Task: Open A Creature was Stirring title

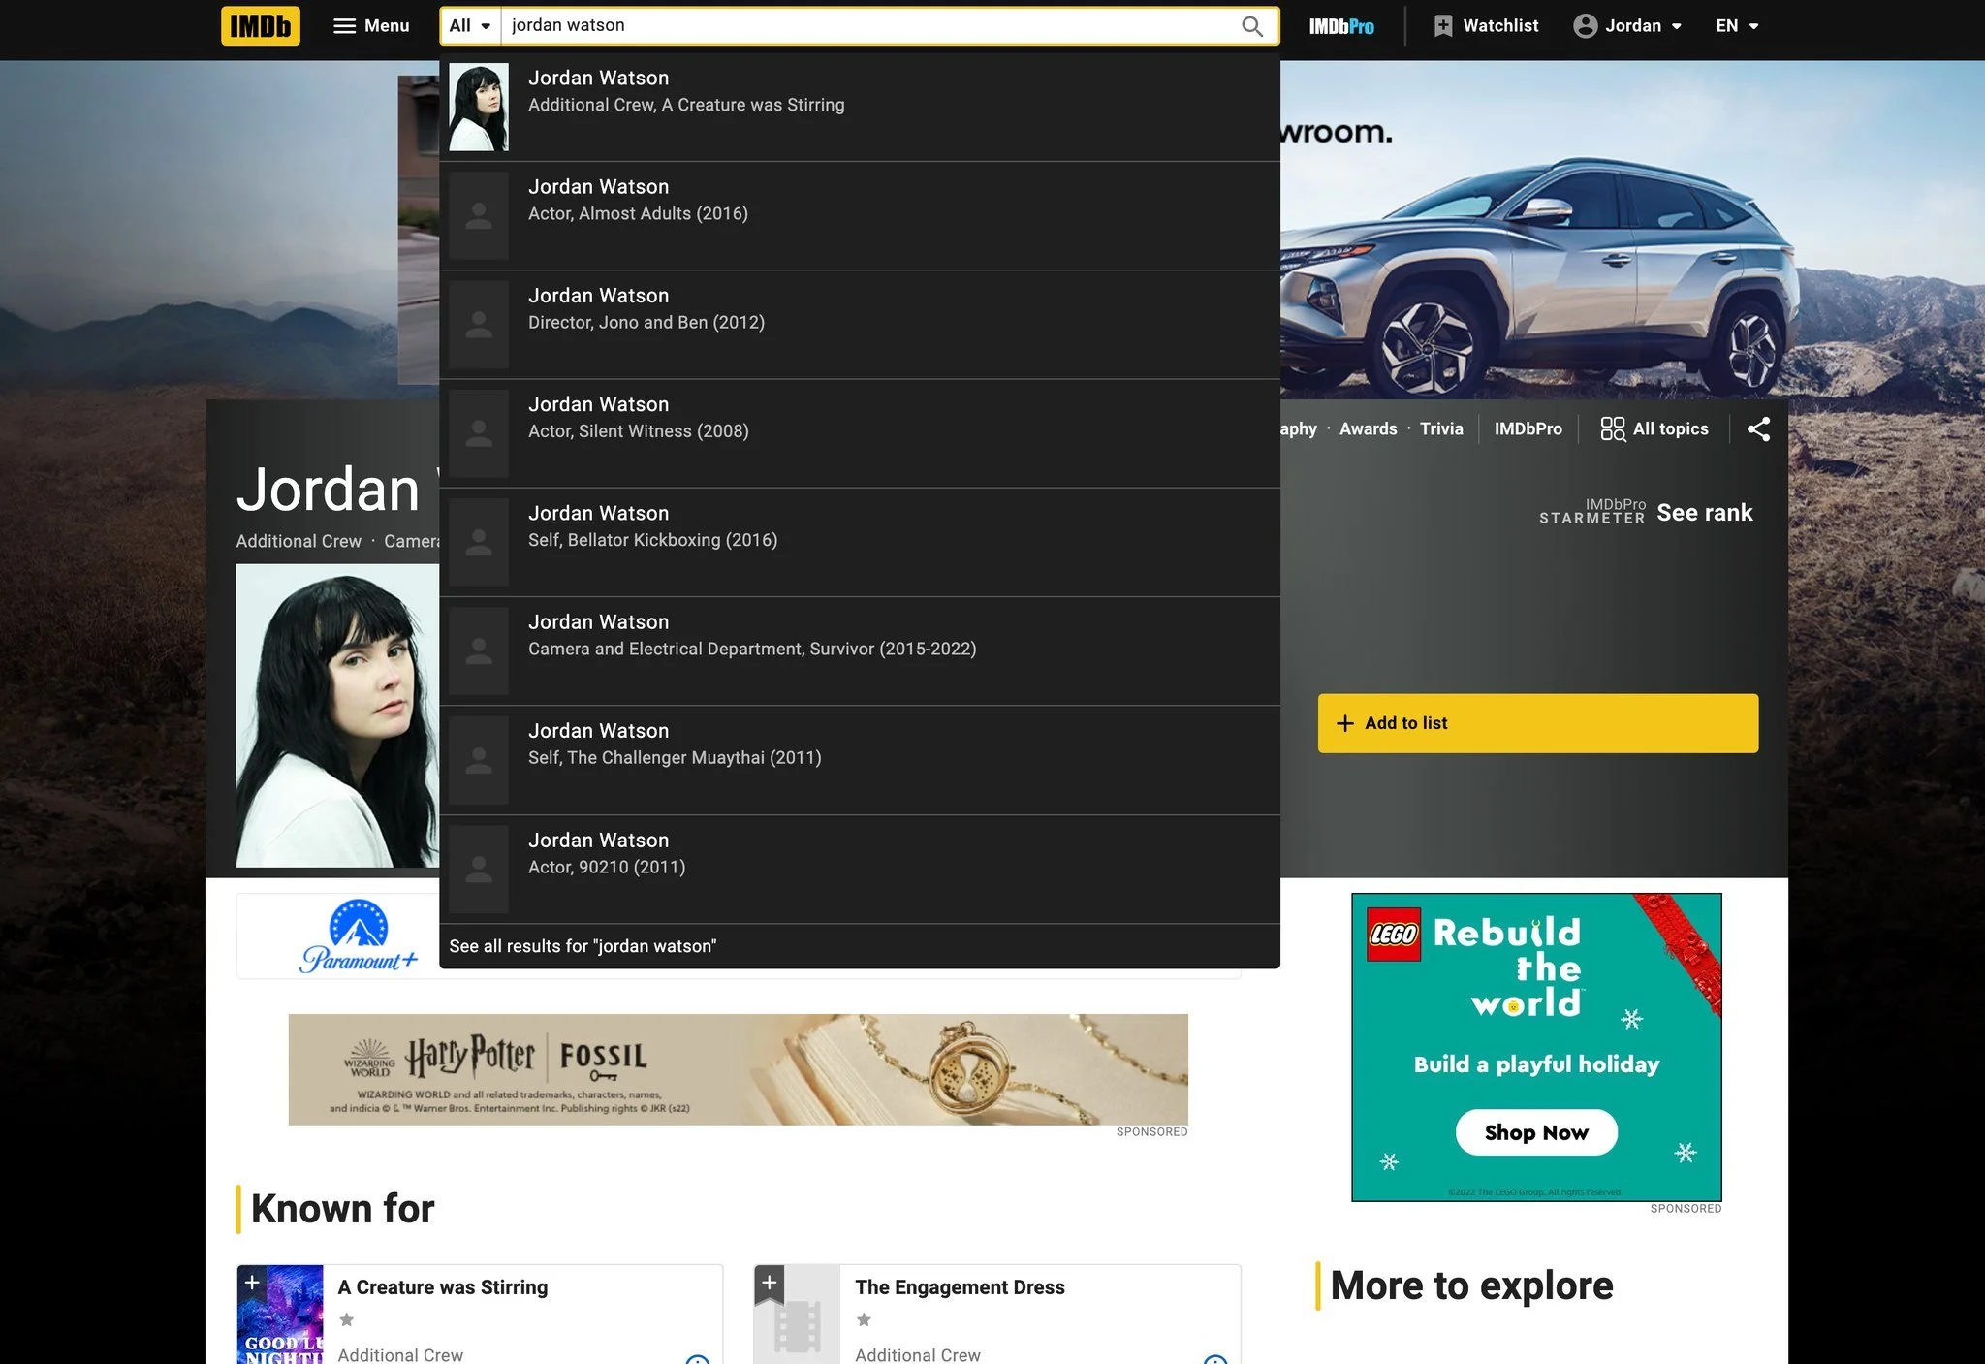Action: 443,1287
